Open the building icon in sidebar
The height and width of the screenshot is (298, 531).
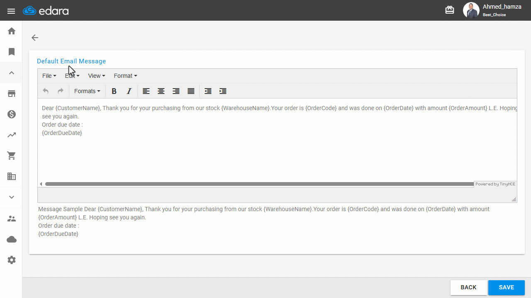[12, 176]
